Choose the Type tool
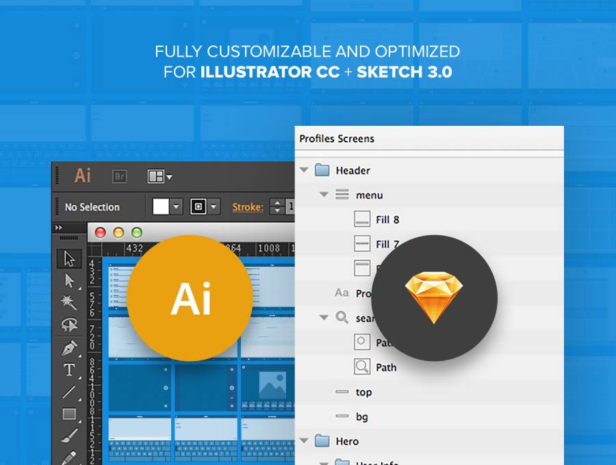 (69, 370)
